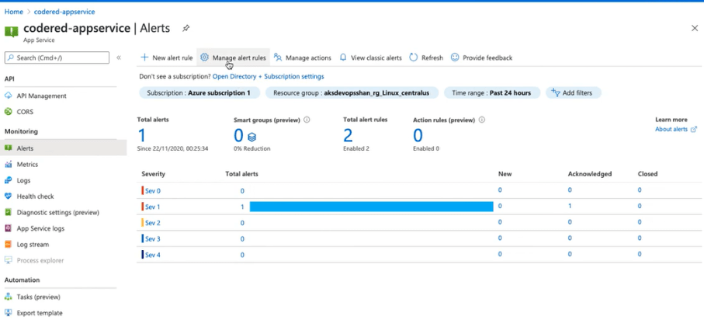
Task: Click the Sev 2 severity link
Action: [153, 223]
